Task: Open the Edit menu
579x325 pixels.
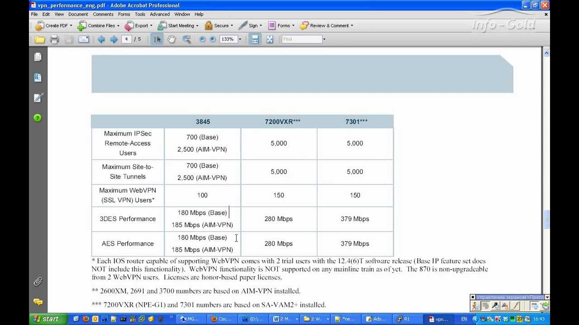Action: (46, 14)
